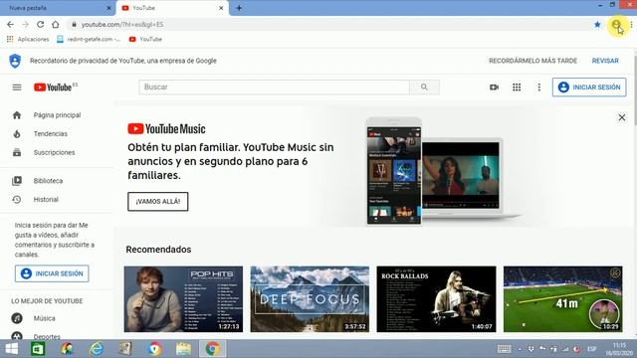Click the site lock icon in address bar
The width and height of the screenshot is (637, 358).
click(74, 24)
